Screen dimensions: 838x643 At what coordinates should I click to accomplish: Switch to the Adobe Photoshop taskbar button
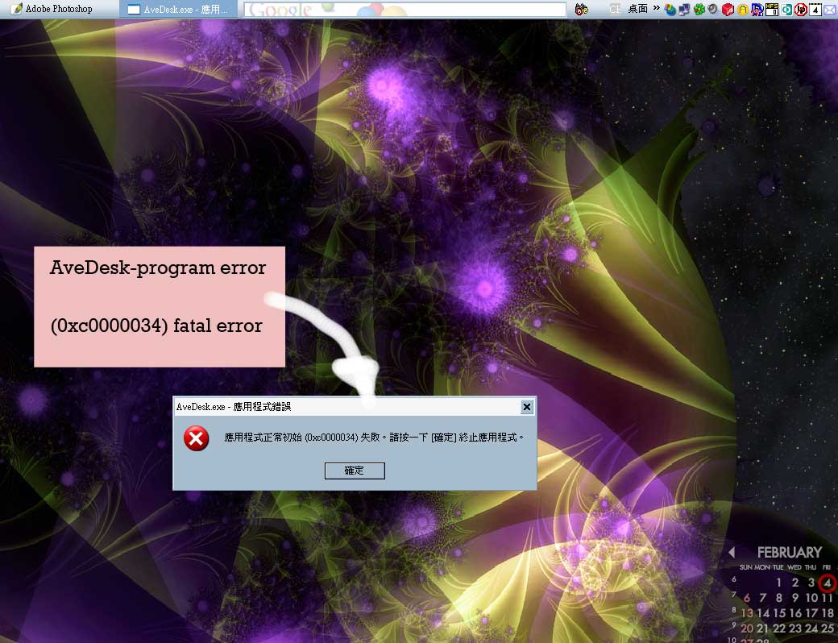pos(52,9)
